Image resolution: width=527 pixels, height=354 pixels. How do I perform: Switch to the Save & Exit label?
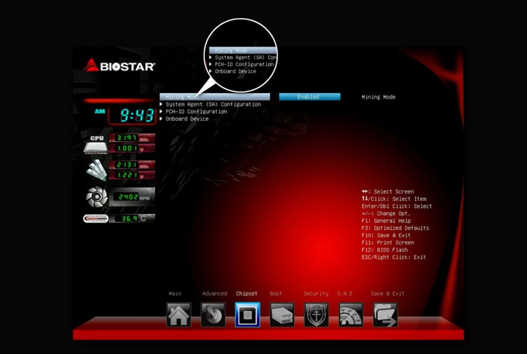tap(388, 294)
